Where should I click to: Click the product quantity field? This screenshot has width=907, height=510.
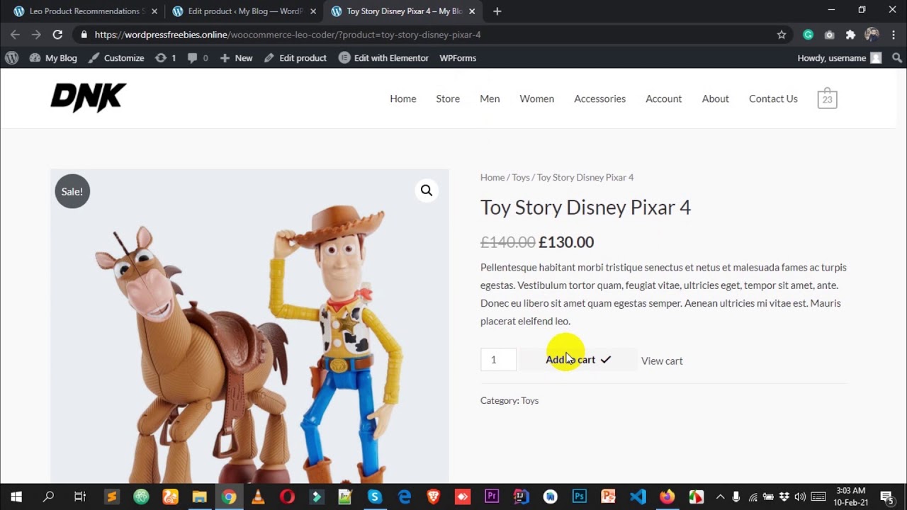click(x=498, y=360)
